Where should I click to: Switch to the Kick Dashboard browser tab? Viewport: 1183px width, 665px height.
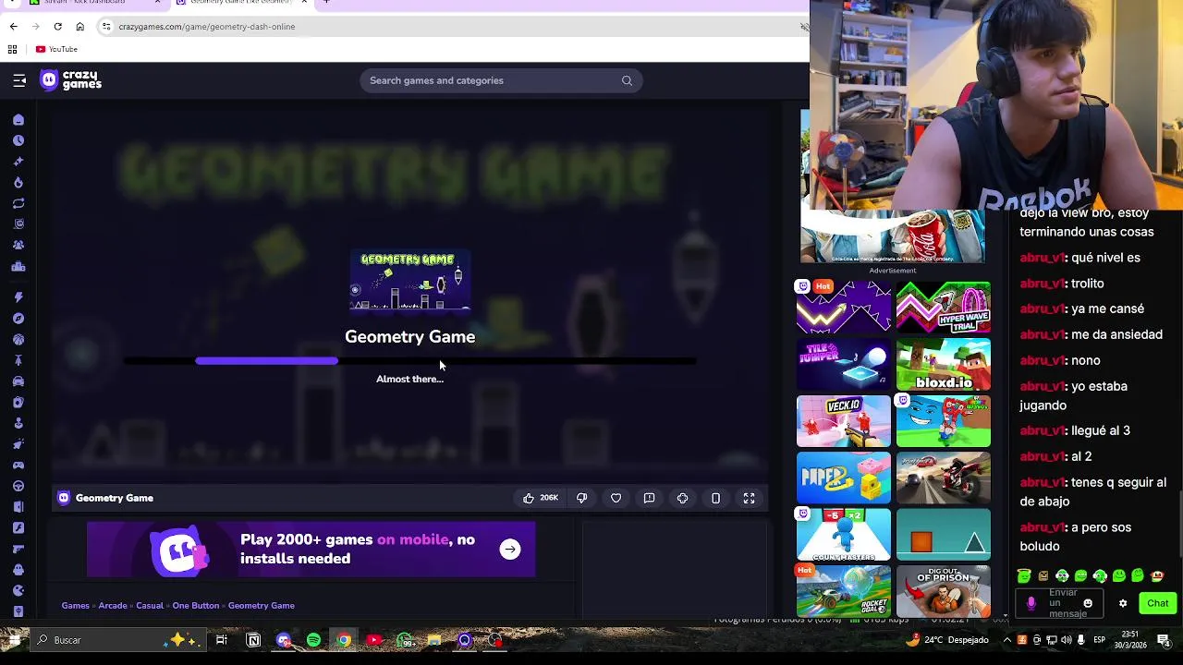91,3
